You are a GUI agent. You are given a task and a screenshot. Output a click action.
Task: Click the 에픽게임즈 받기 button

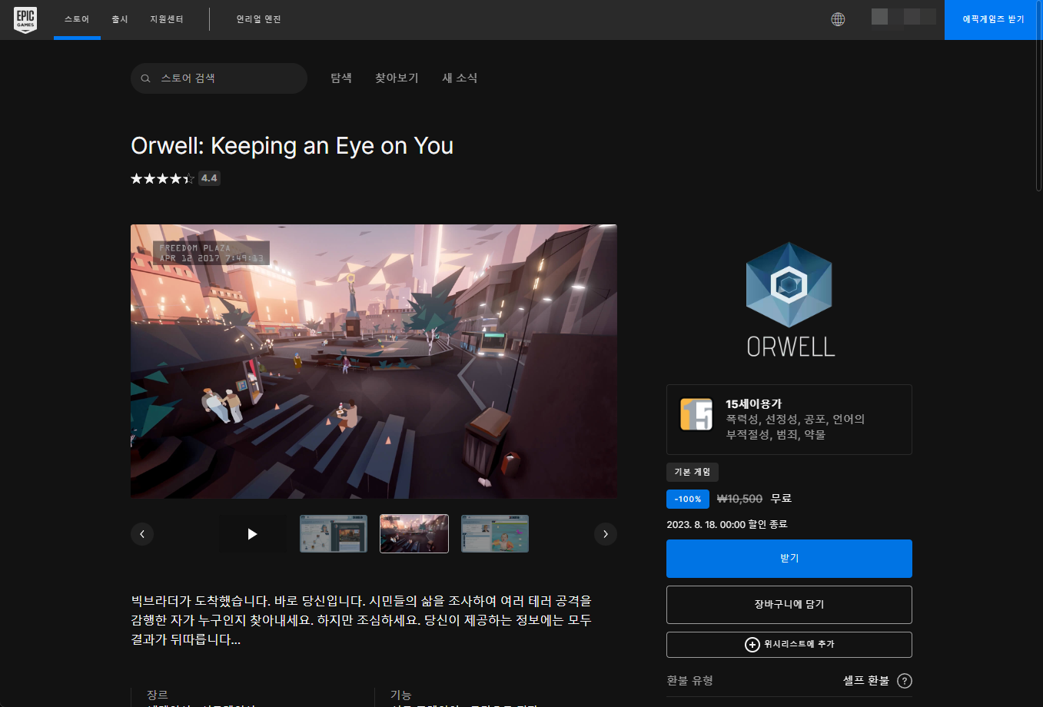tap(994, 19)
